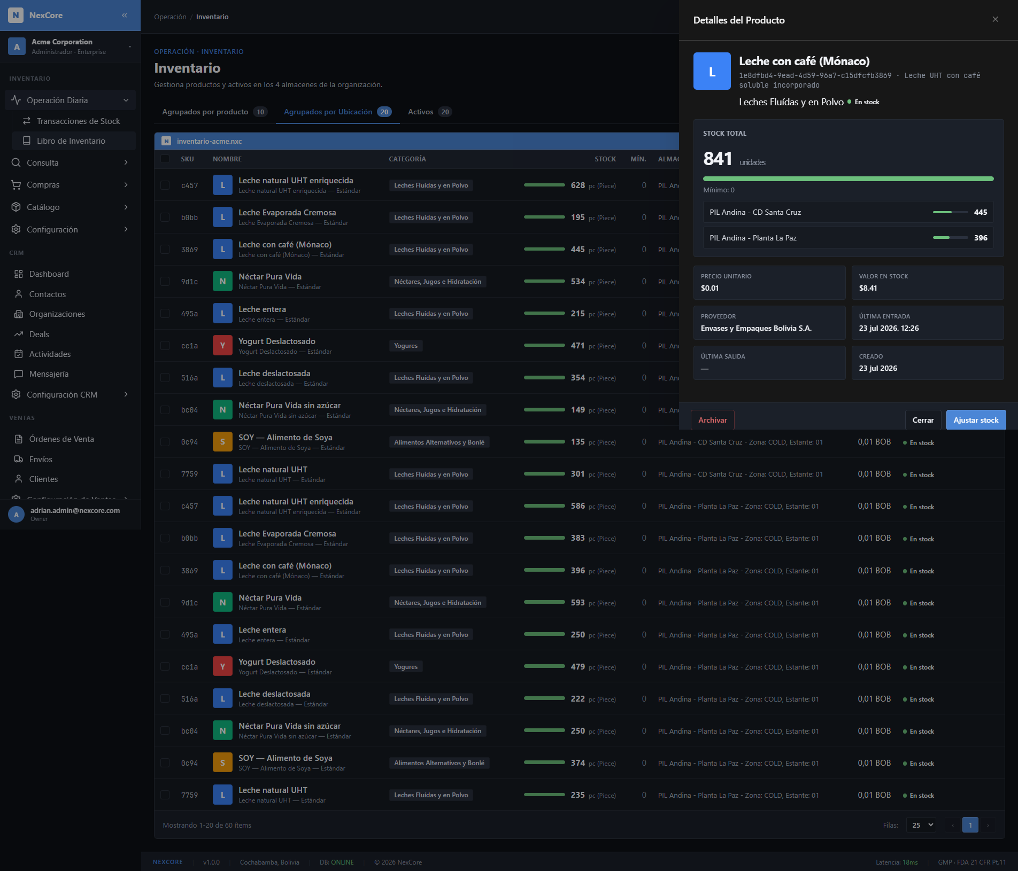Switch to Activos tab
Viewport: 1018px width, 871px height.
(429, 112)
